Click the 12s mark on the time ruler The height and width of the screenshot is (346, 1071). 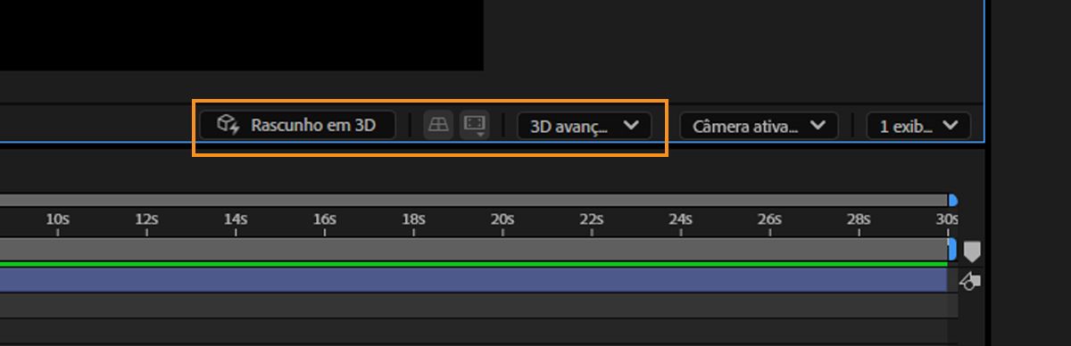pos(147,219)
